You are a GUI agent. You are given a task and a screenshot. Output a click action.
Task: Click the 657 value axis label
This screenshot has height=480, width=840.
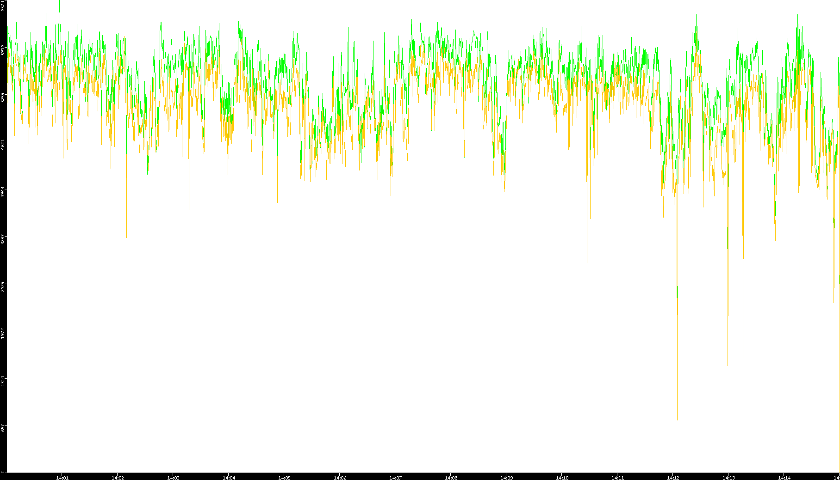pos(3,428)
